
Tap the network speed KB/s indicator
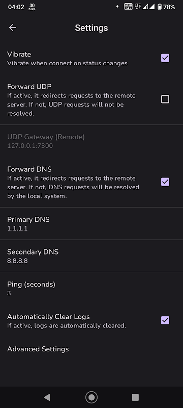(x=32, y=7)
